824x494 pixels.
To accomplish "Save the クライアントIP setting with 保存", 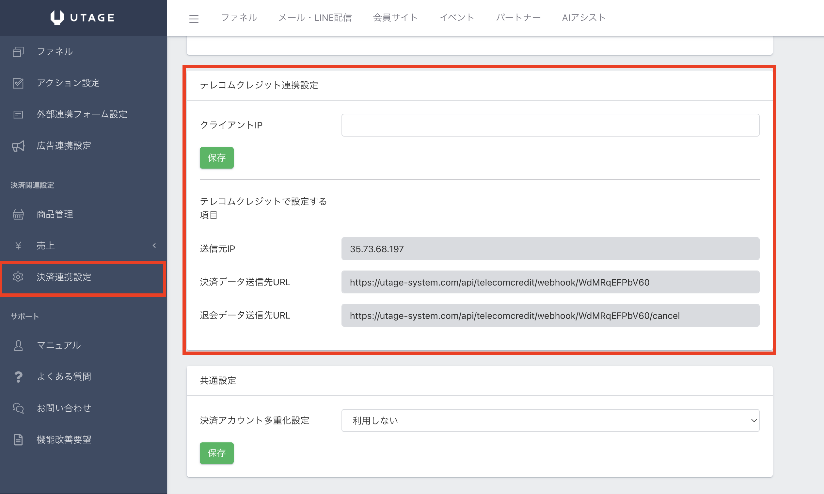I will pos(216,158).
